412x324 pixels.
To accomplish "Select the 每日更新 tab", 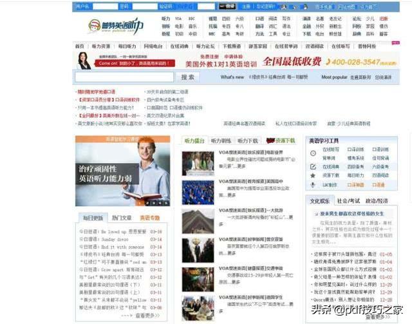I will pyautogui.click(x=93, y=218).
